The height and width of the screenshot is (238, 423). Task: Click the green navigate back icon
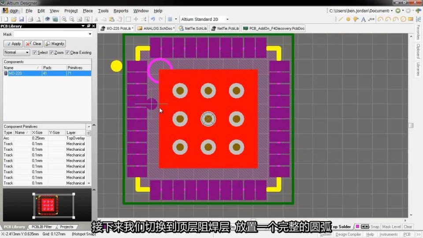398,11
